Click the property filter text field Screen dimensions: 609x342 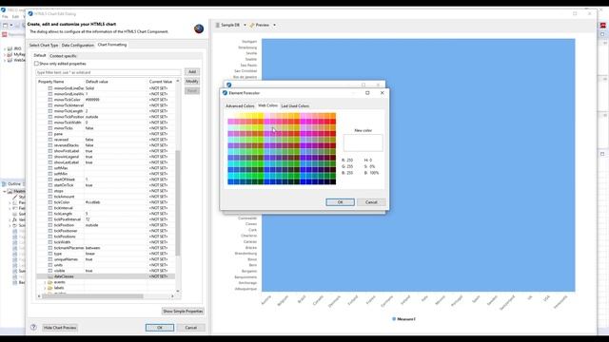[x=108, y=72]
